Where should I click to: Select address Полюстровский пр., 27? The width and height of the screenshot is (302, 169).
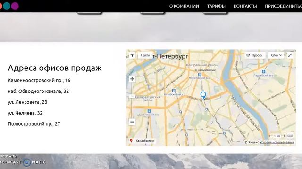click(x=34, y=124)
